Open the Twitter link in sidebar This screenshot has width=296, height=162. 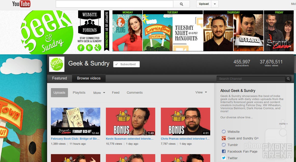point(232,158)
